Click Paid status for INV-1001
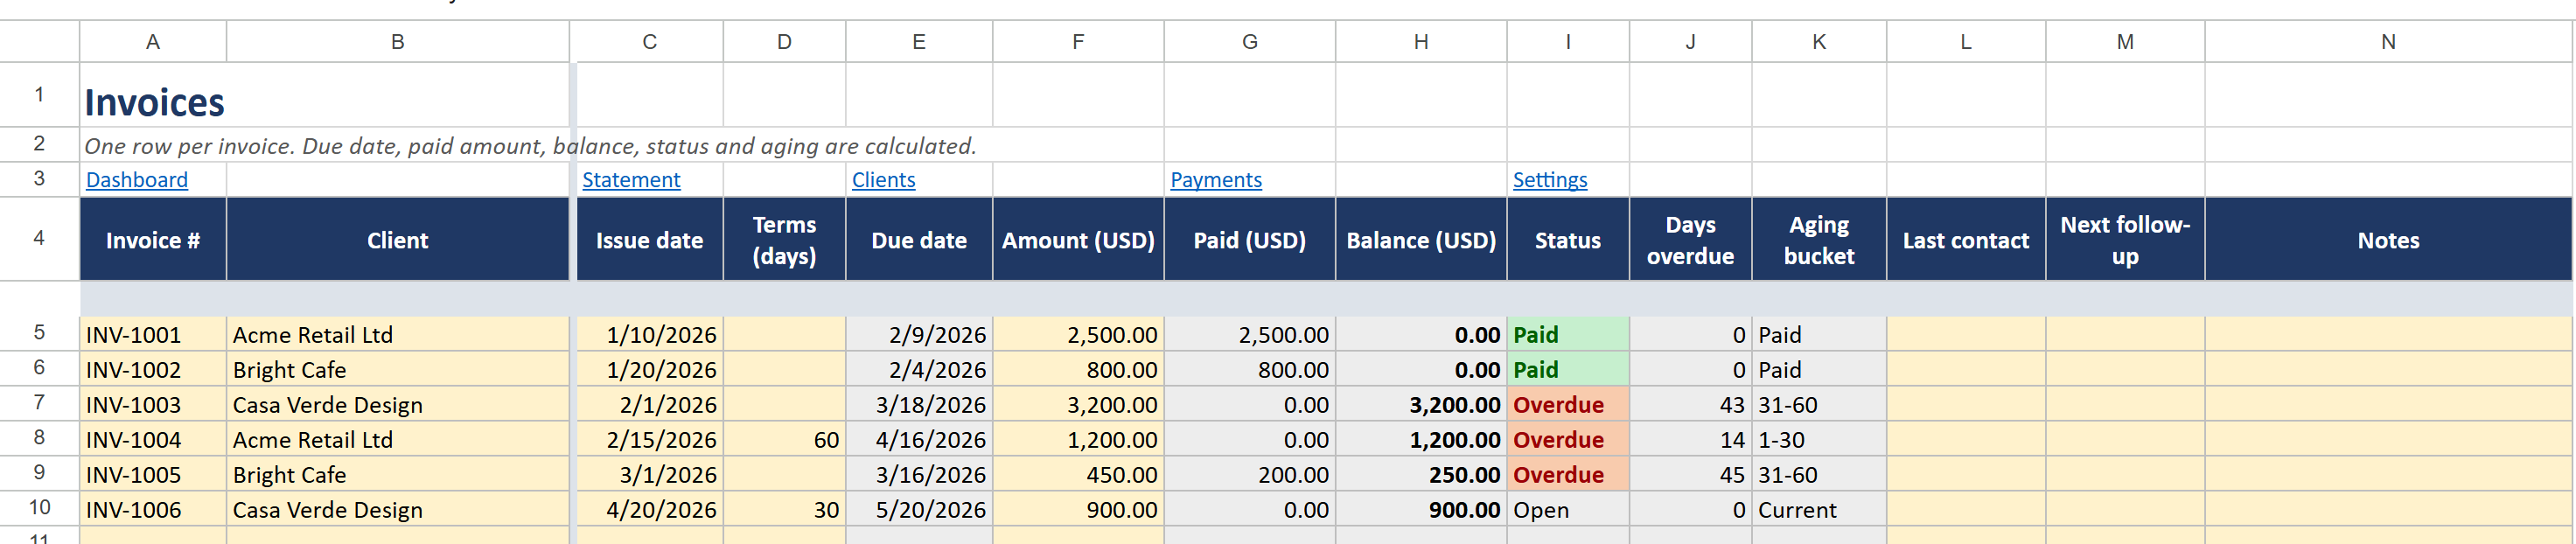Screen dimensions: 2576x544 point(1568,335)
